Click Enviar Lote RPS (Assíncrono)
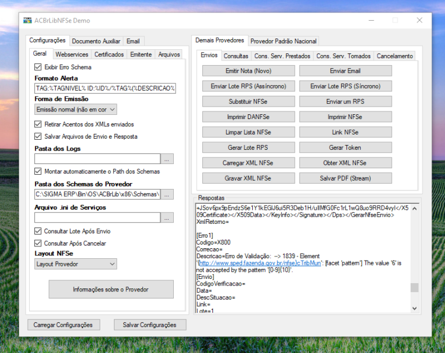 pyautogui.click(x=249, y=86)
